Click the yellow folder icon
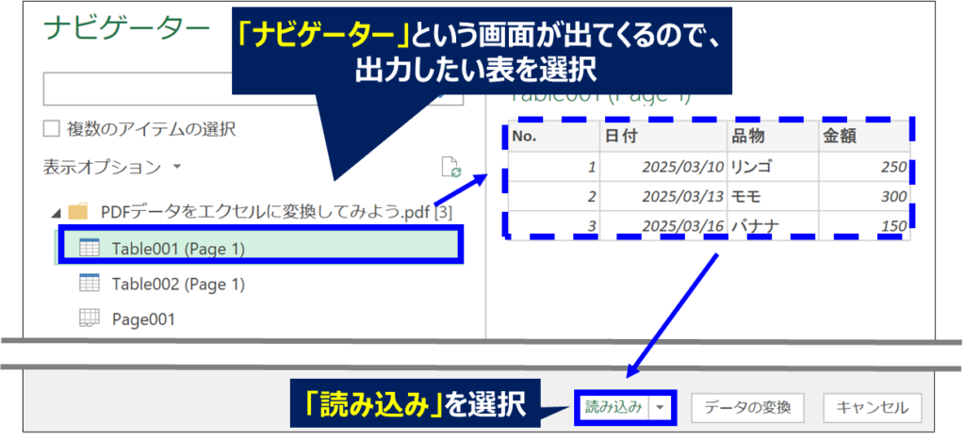965x440 pixels. (79, 212)
